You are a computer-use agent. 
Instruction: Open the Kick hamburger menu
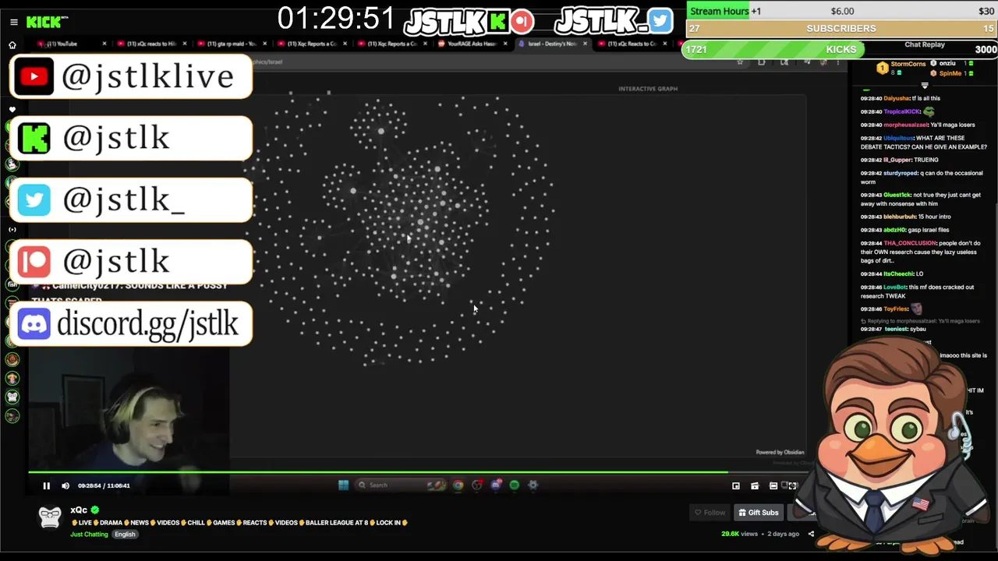point(13,22)
